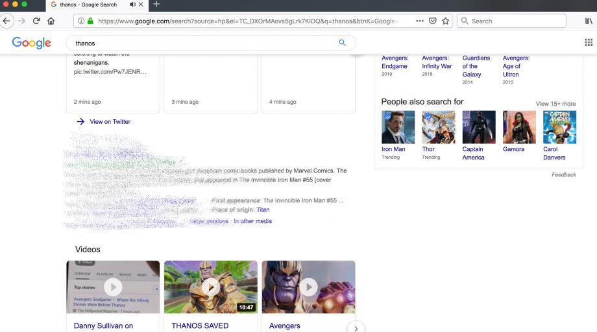Open the Avengers video title link

coord(284,326)
